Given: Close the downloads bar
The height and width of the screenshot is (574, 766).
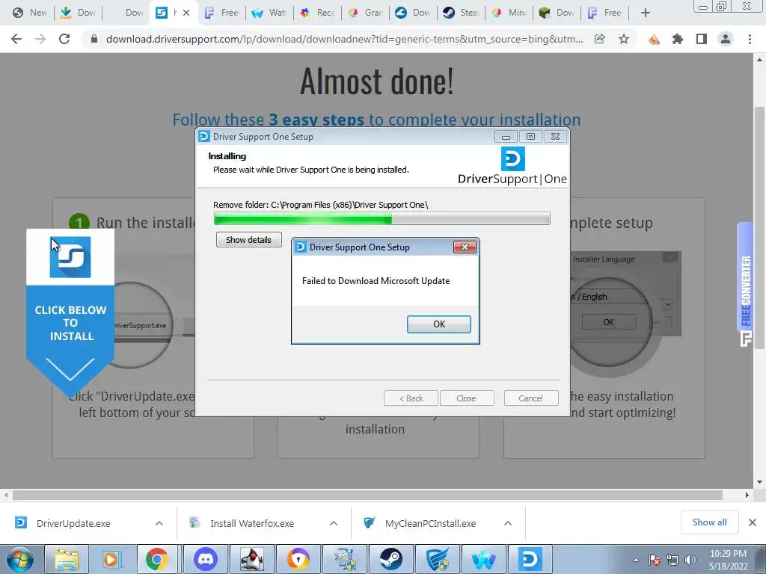Looking at the screenshot, I should pyautogui.click(x=753, y=522).
